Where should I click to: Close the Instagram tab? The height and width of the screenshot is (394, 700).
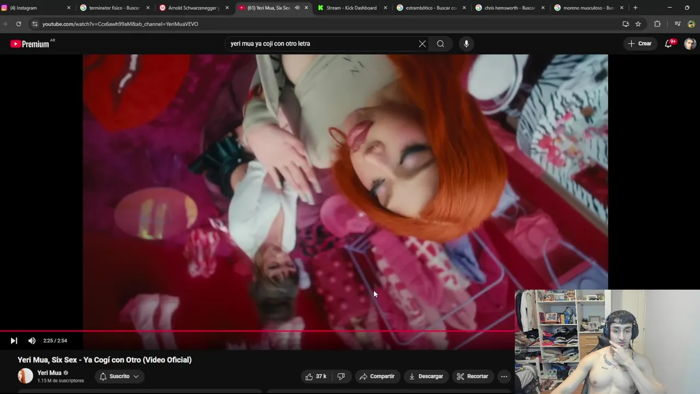[69, 8]
